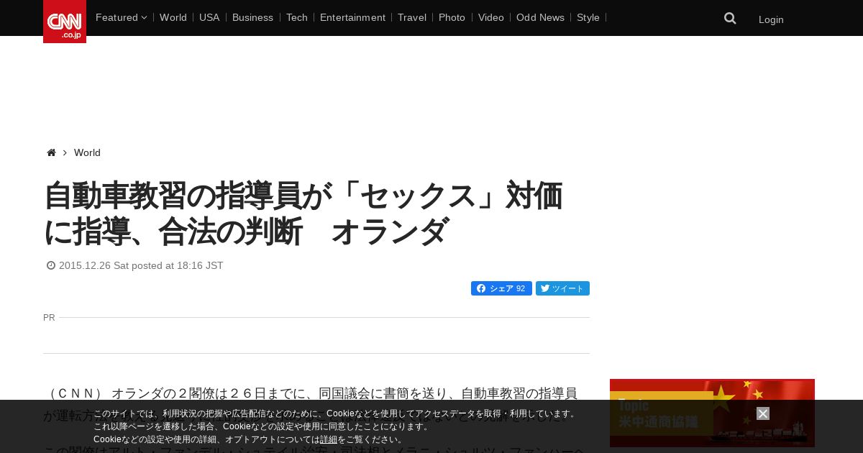Screen dimensions: 863x453
Task: Open the Business section
Action: (x=252, y=17)
